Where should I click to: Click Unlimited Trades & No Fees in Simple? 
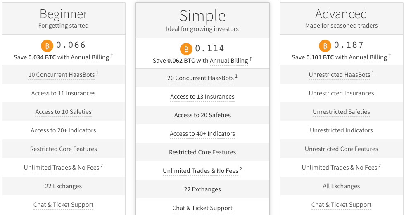(x=200, y=171)
